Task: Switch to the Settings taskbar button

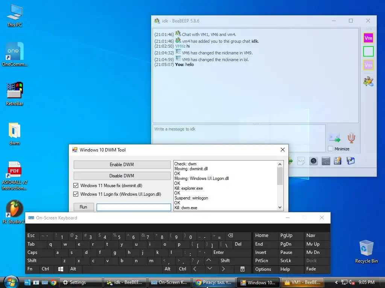Action: tap(80, 282)
